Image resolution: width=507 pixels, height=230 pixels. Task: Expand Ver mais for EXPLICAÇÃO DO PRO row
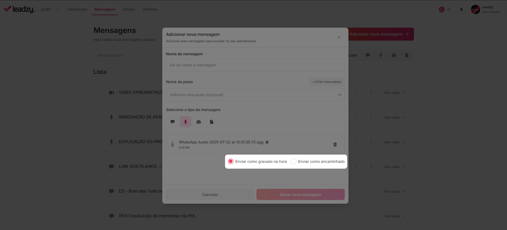pyautogui.click(x=395, y=142)
